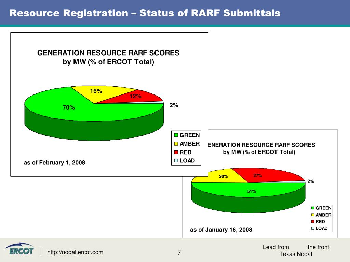Select the 27% label on January pie
The height and width of the screenshot is (262, 350).
click(x=258, y=175)
